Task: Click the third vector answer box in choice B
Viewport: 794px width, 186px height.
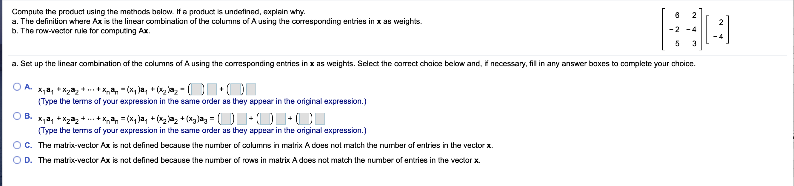Action: pyautogui.click(x=319, y=119)
